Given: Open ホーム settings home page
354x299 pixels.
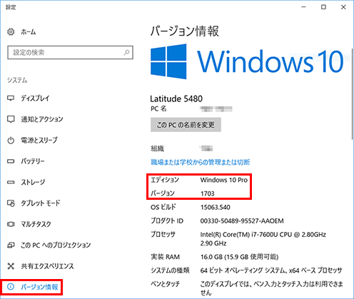Looking at the screenshot, I should click(29, 32).
